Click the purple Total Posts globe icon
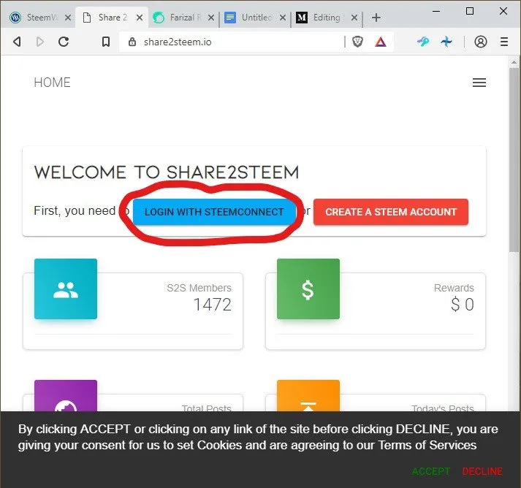The width and height of the screenshot is (521, 488). tap(66, 396)
